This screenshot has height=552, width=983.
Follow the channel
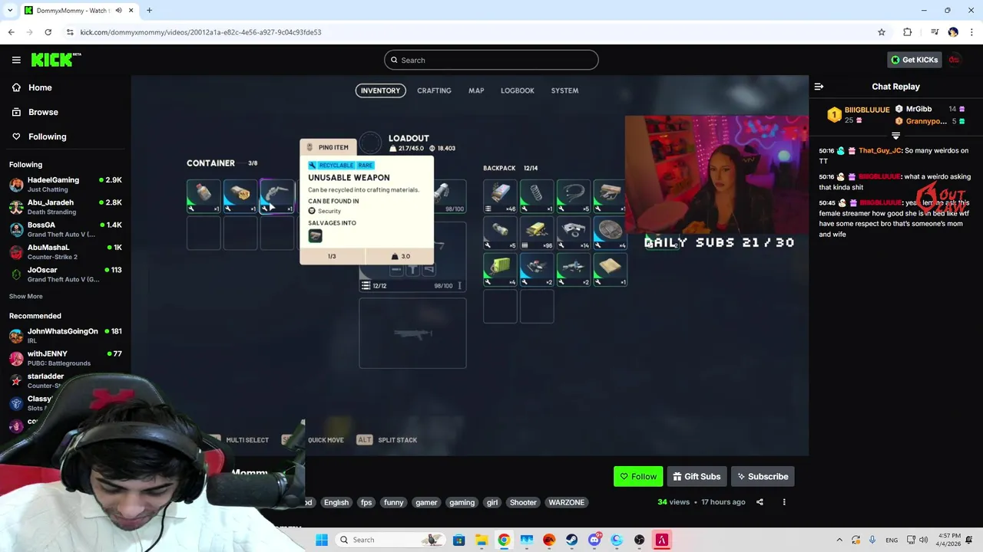(x=638, y=476)
